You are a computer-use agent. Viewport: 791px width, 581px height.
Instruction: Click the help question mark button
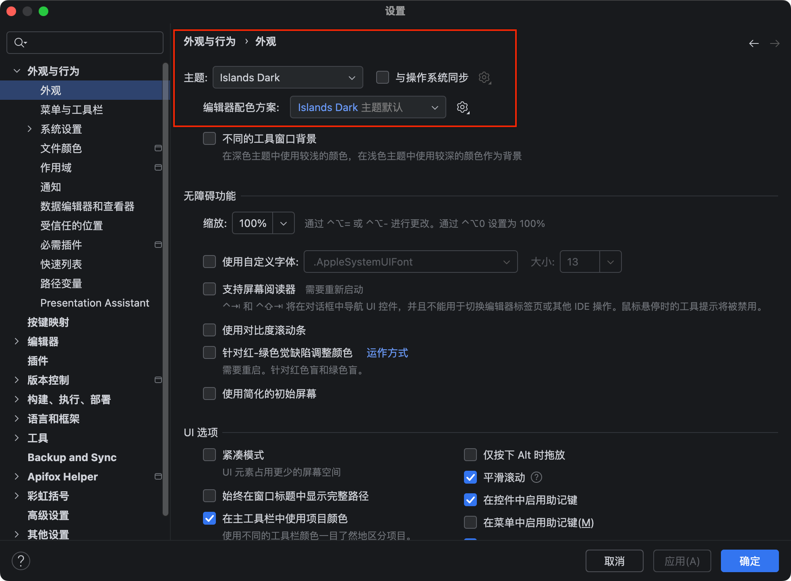[21, 560]
